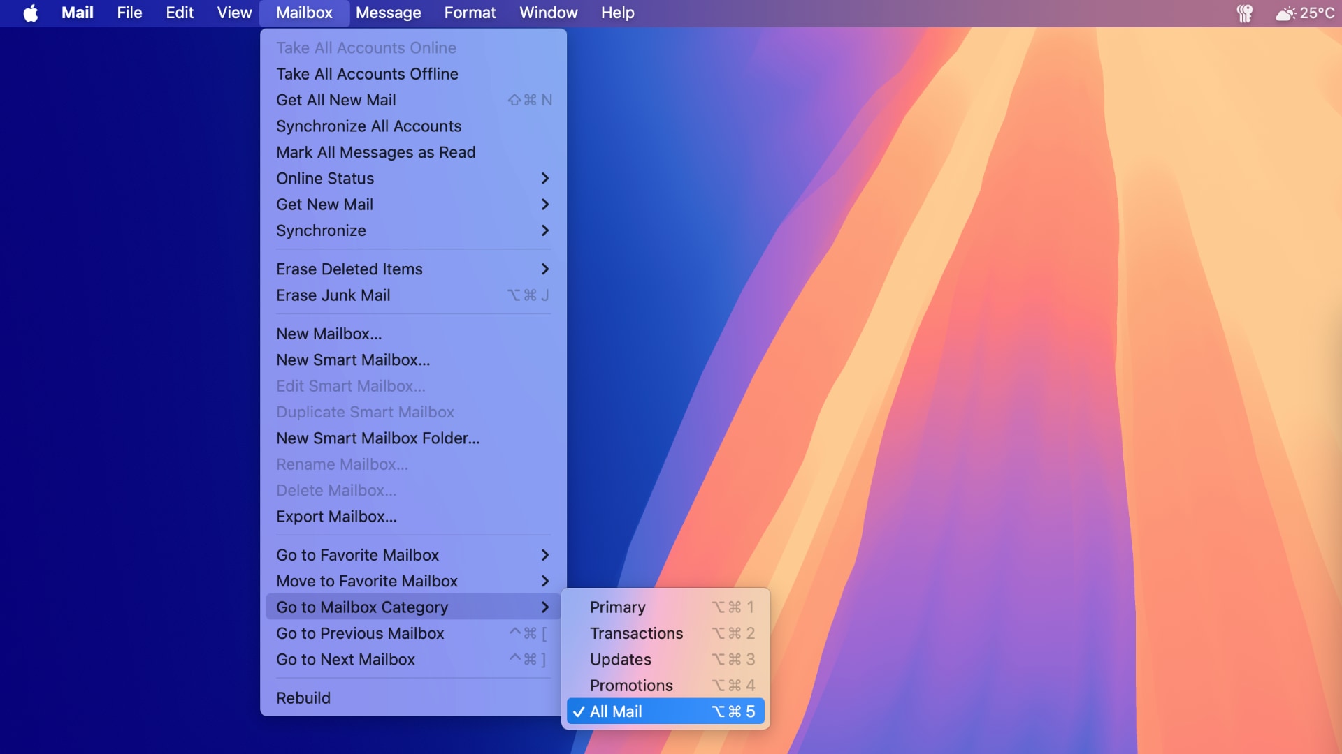The width and height of the screenshot is (1342, 754).
Task: Select the checked All Mail category
Action: (x=665, y=711)
